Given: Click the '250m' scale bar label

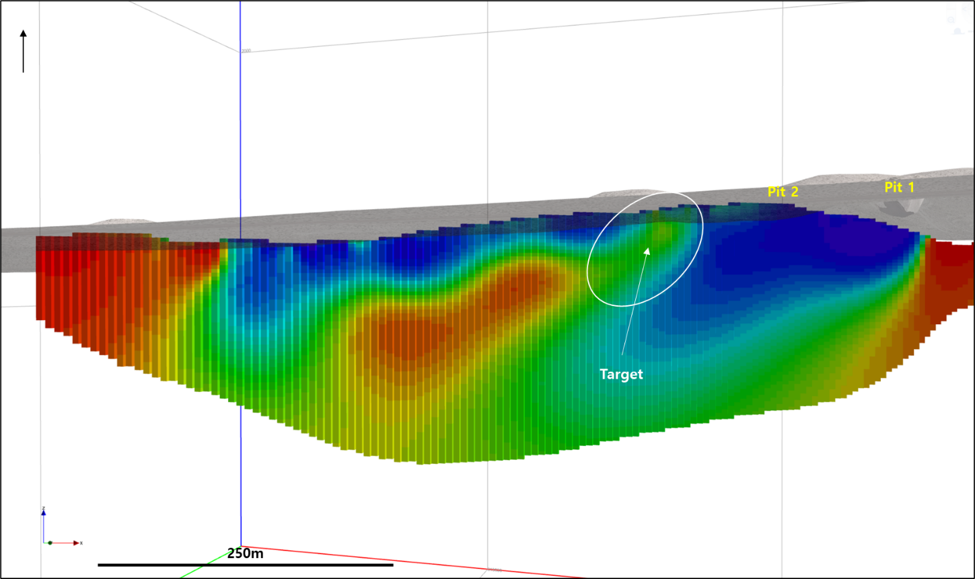Looking at the screenshot, I should 246,553.
